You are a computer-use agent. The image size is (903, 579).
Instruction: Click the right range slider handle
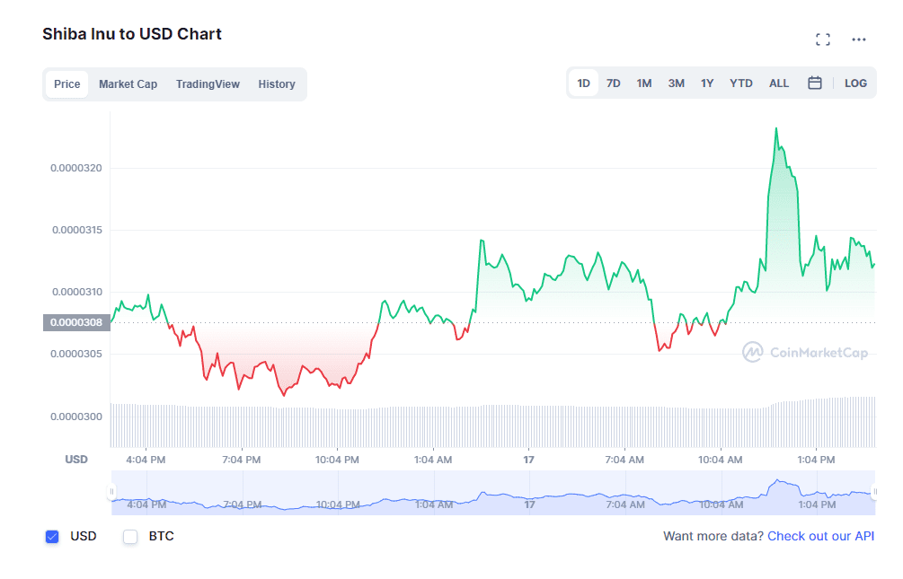point(875,492)
